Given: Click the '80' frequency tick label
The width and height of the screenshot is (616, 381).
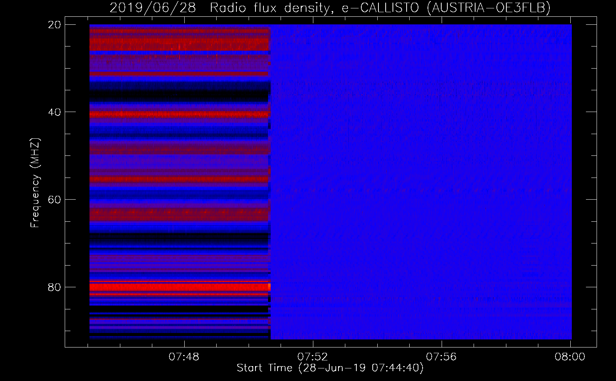Looking at the screenshot, I should tap(54, 287).
